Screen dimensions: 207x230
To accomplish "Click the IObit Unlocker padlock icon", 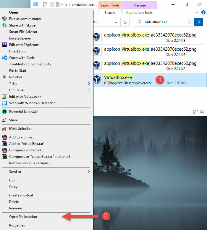I will (x=4, y=129).
